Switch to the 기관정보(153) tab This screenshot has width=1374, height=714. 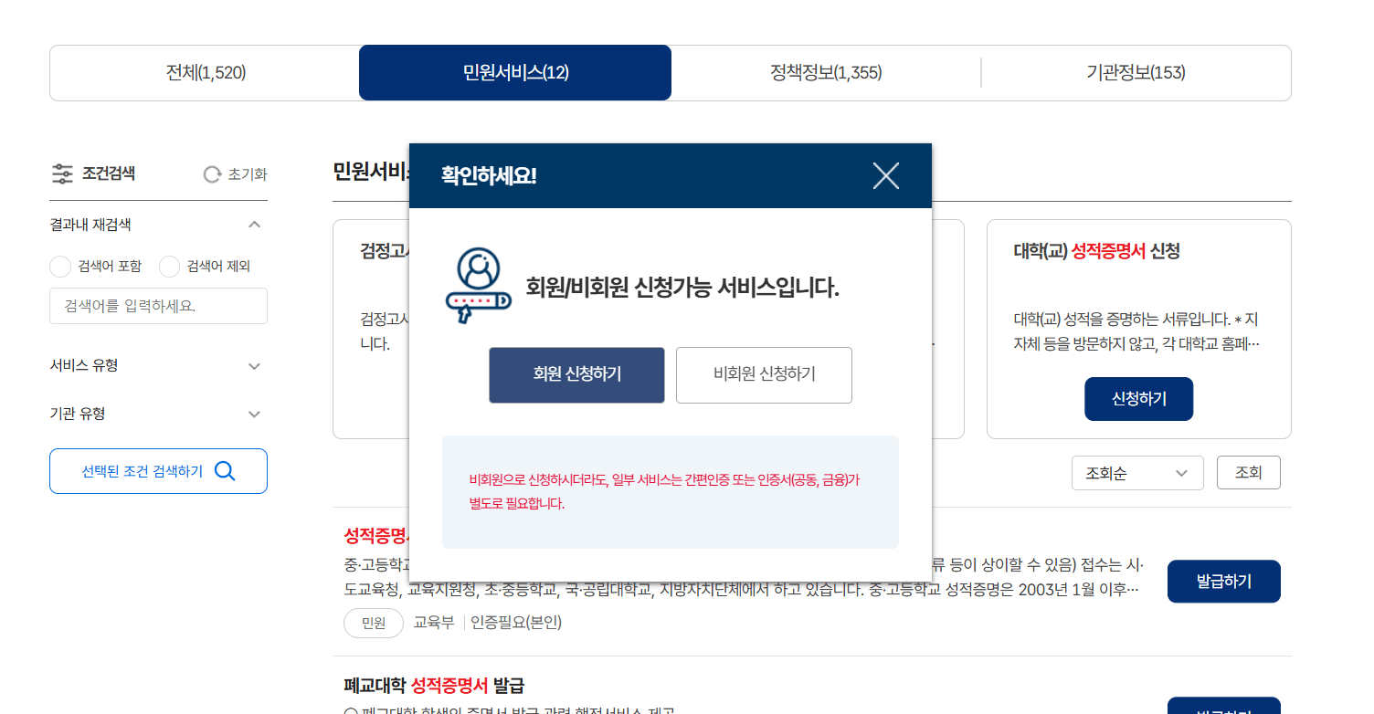1136,72
